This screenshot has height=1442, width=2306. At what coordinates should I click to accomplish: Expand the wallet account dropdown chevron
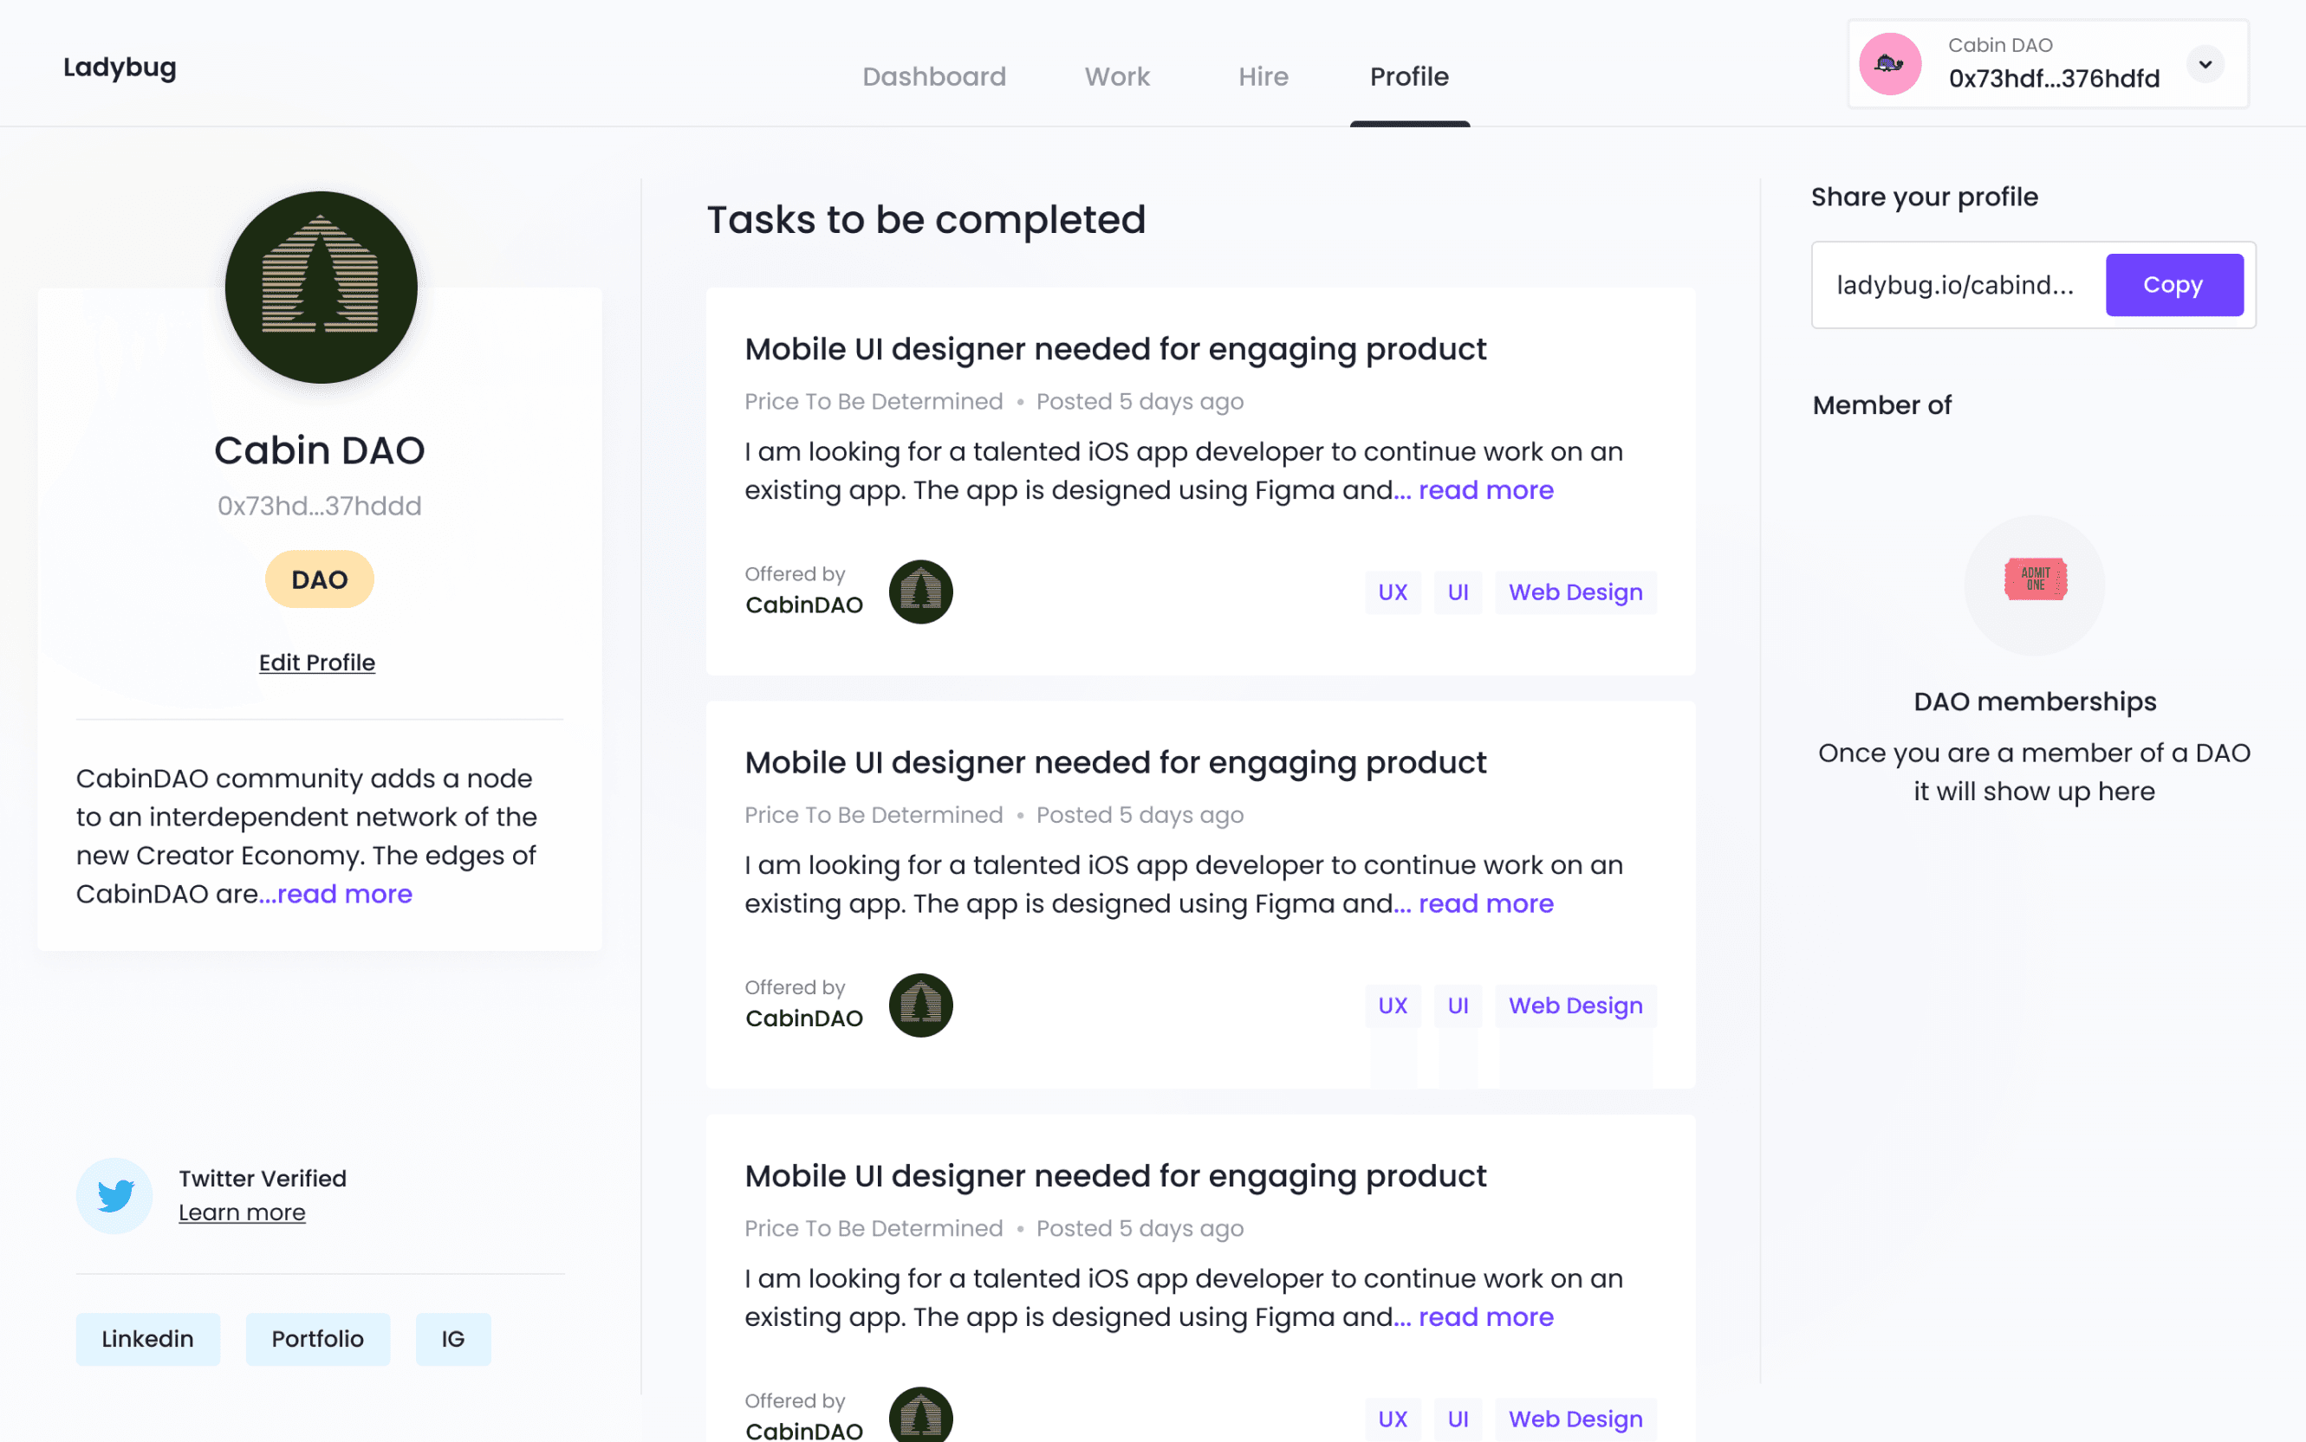(x=2205, y=64)
